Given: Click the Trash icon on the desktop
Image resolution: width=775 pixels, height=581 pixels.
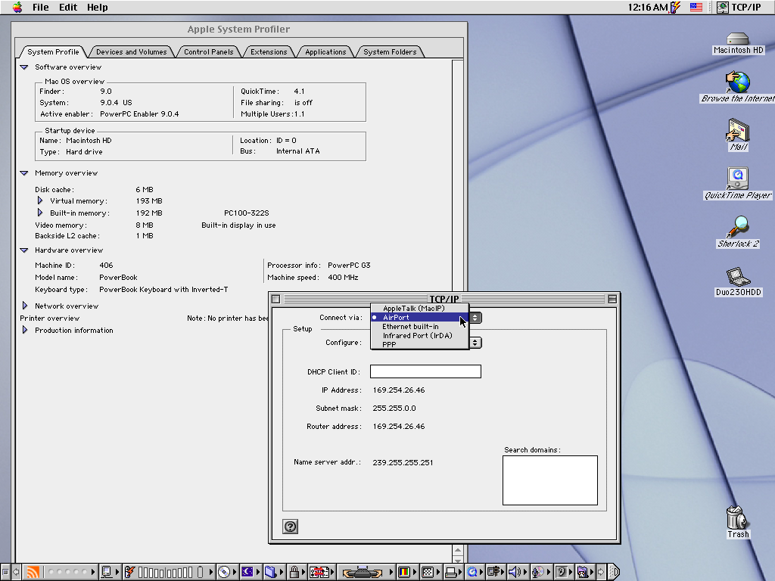Looking at the screenshot, I should coord(738,522).
